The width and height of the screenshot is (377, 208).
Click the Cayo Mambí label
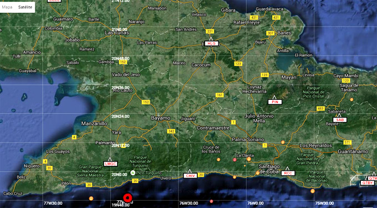coord(346,76)
